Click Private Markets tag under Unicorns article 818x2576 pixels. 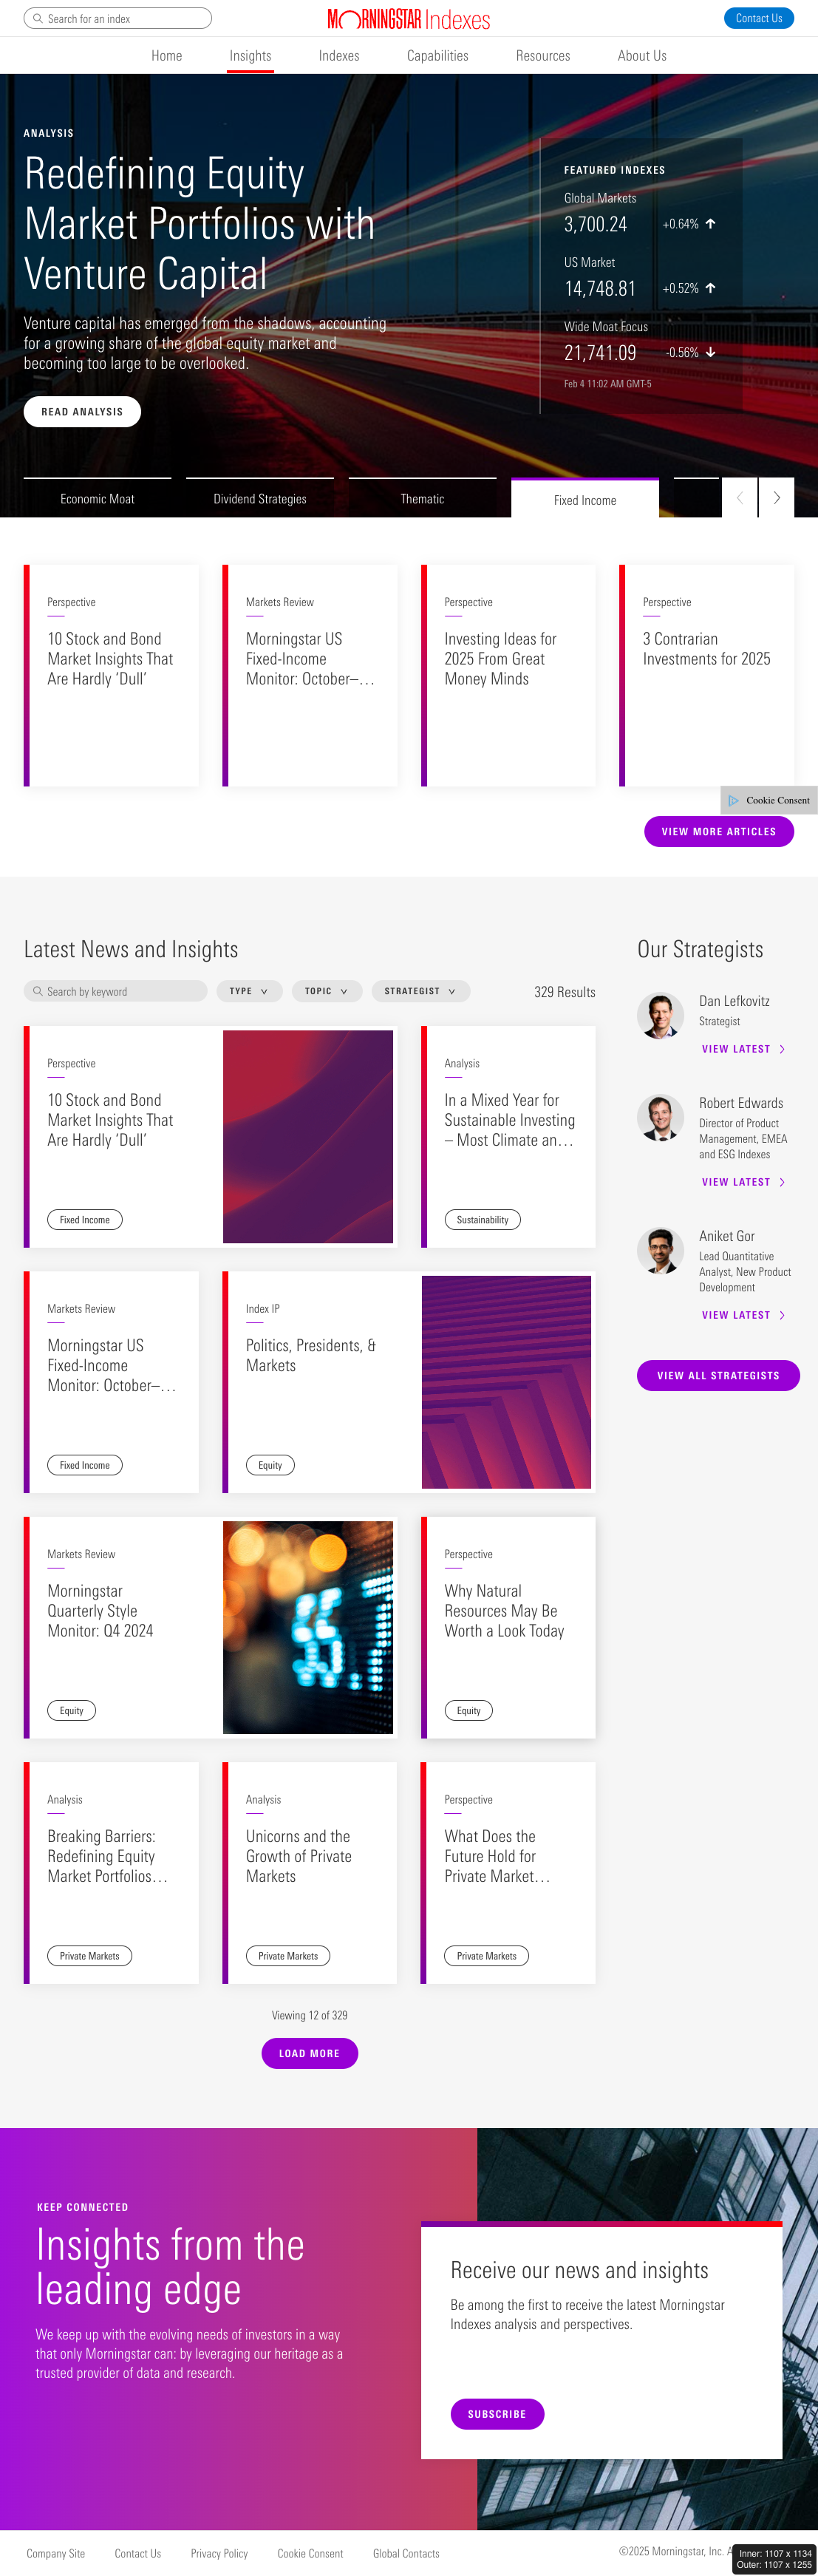[288, 1956]
